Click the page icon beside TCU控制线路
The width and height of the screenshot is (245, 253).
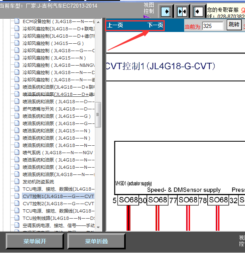point(17,218)
